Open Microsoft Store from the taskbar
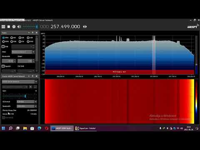Viewport: 200px width, 150px height. pos(32,128)
